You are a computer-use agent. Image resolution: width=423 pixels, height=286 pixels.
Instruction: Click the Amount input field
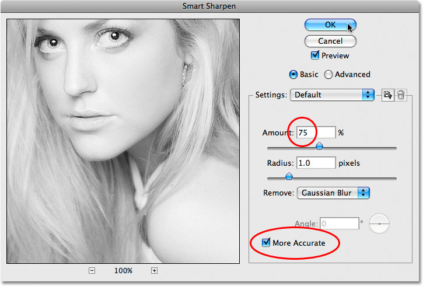tap(316, 132)
